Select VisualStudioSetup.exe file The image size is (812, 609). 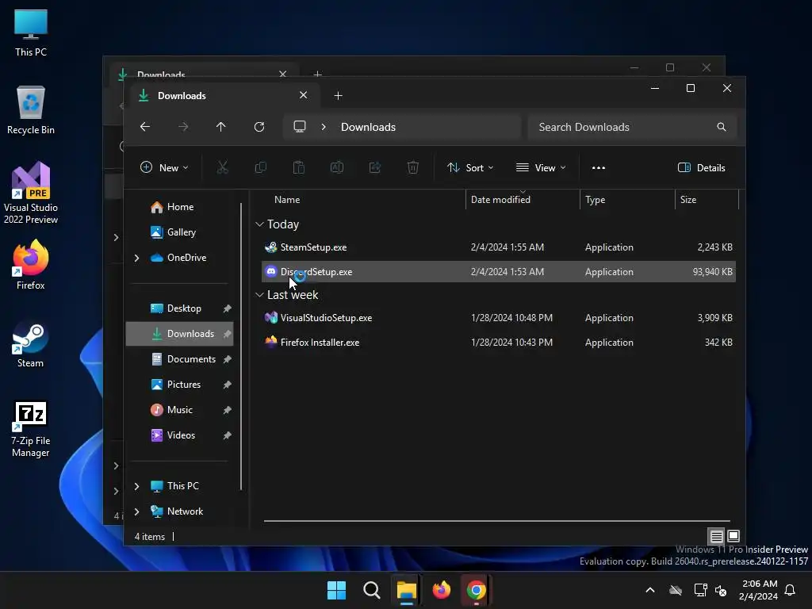tap(498, 318)
